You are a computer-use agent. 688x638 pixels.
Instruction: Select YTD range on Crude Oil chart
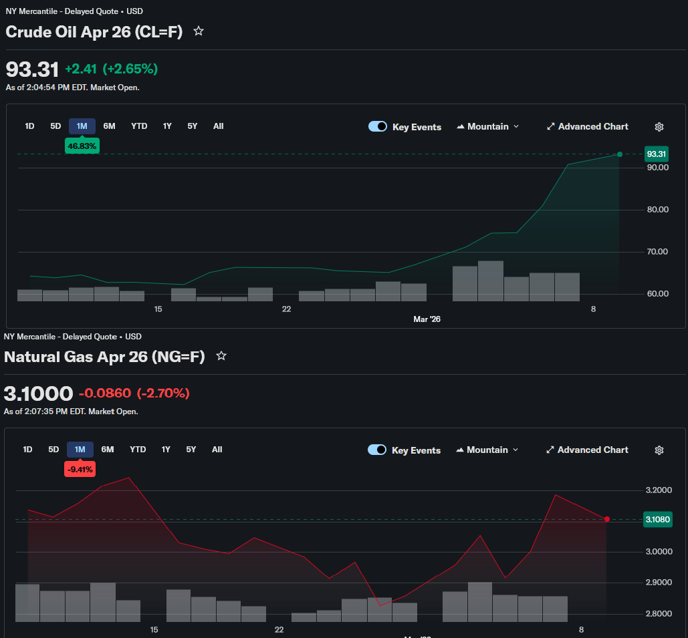coord(139,126)
